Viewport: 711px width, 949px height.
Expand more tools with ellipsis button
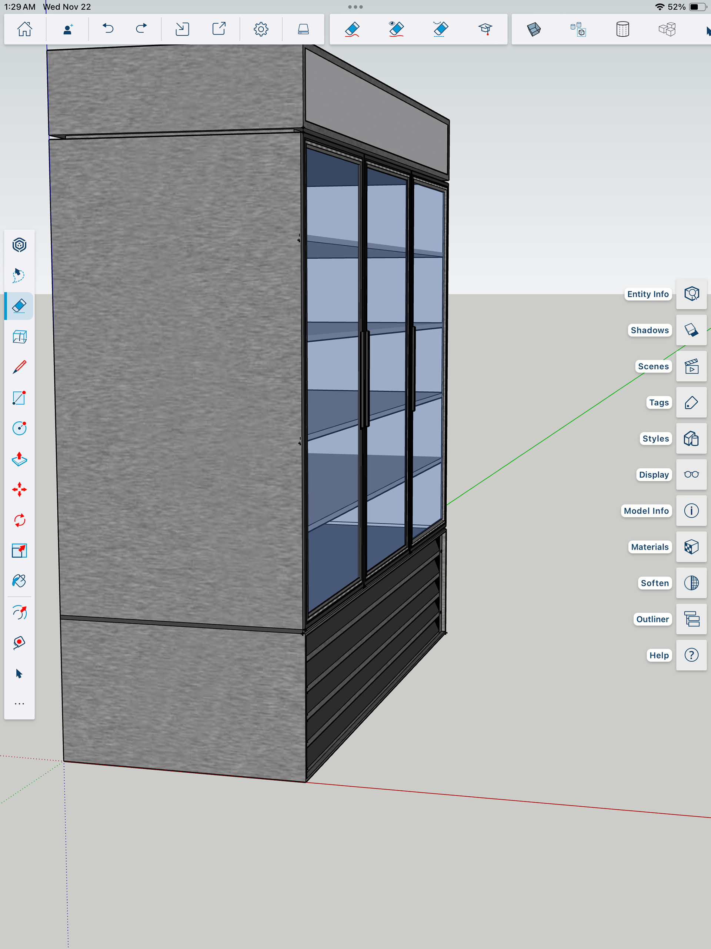[19, 704]
